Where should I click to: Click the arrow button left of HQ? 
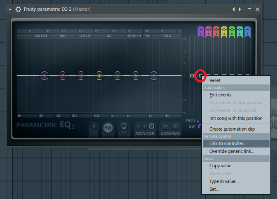pos(94,126)
